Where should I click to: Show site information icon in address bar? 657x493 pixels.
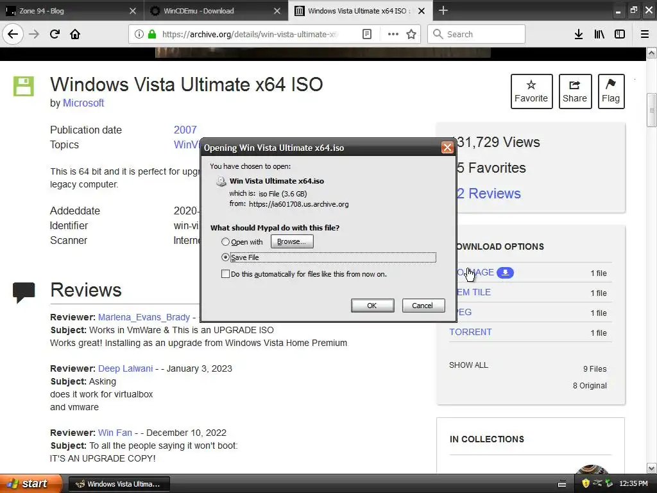pyautogui.click(x=139, y=34)
